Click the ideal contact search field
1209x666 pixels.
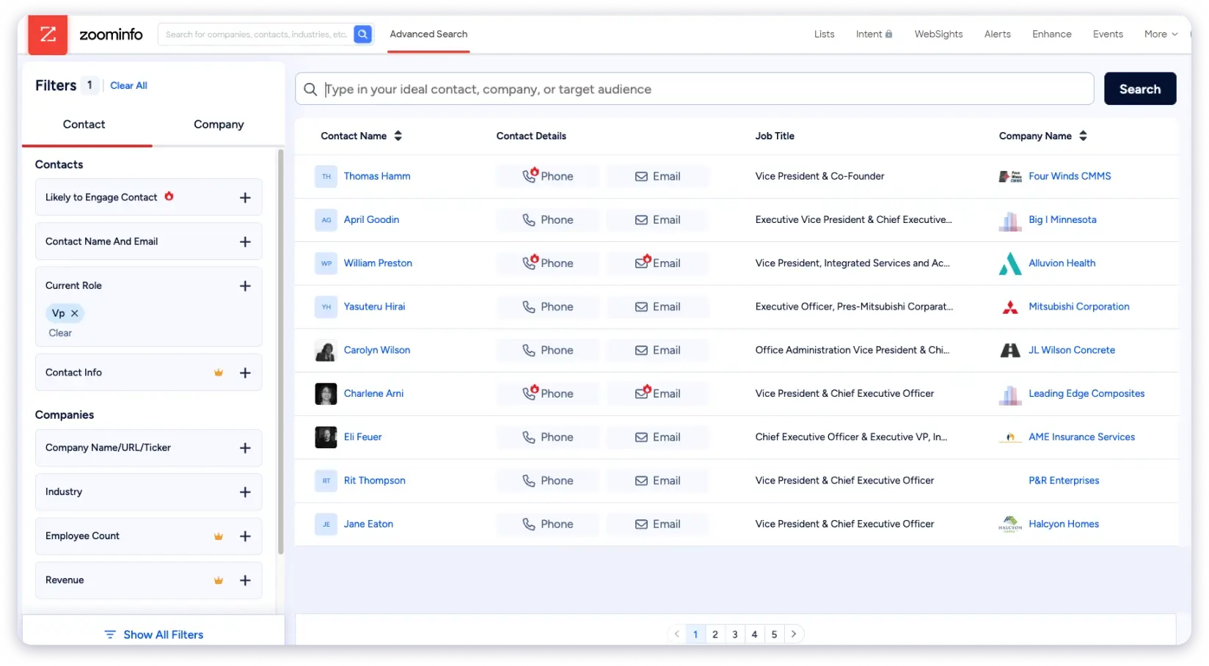coord(695,89)
